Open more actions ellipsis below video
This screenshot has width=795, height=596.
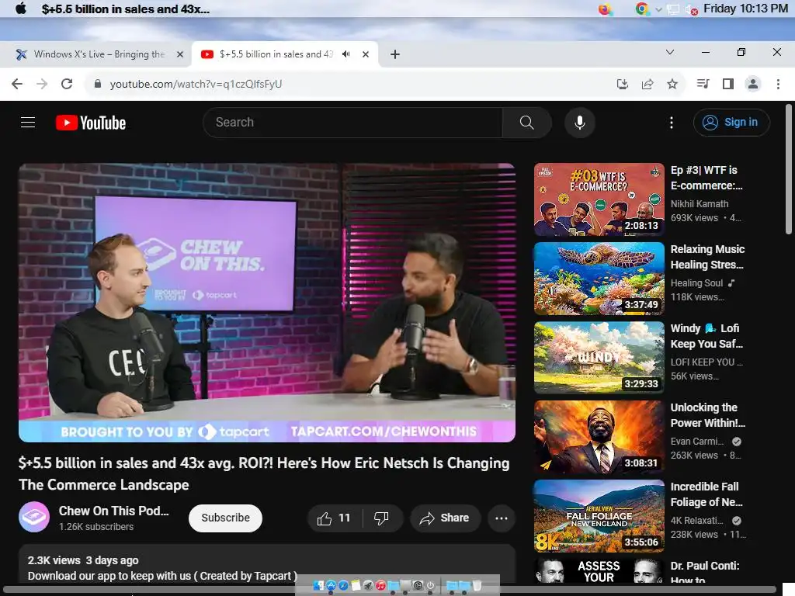pos(502,518)
